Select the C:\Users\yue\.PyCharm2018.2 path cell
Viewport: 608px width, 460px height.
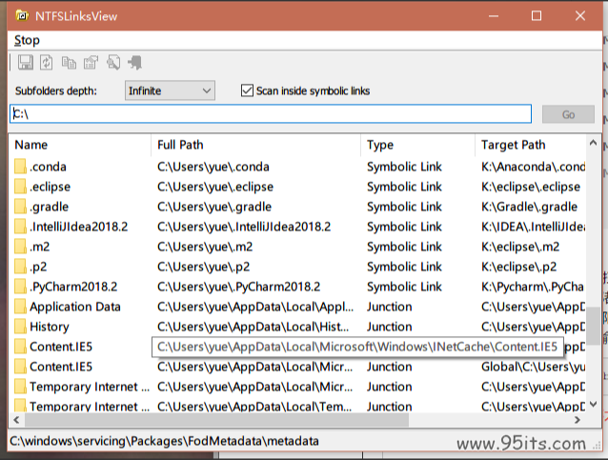pos(238,287)
